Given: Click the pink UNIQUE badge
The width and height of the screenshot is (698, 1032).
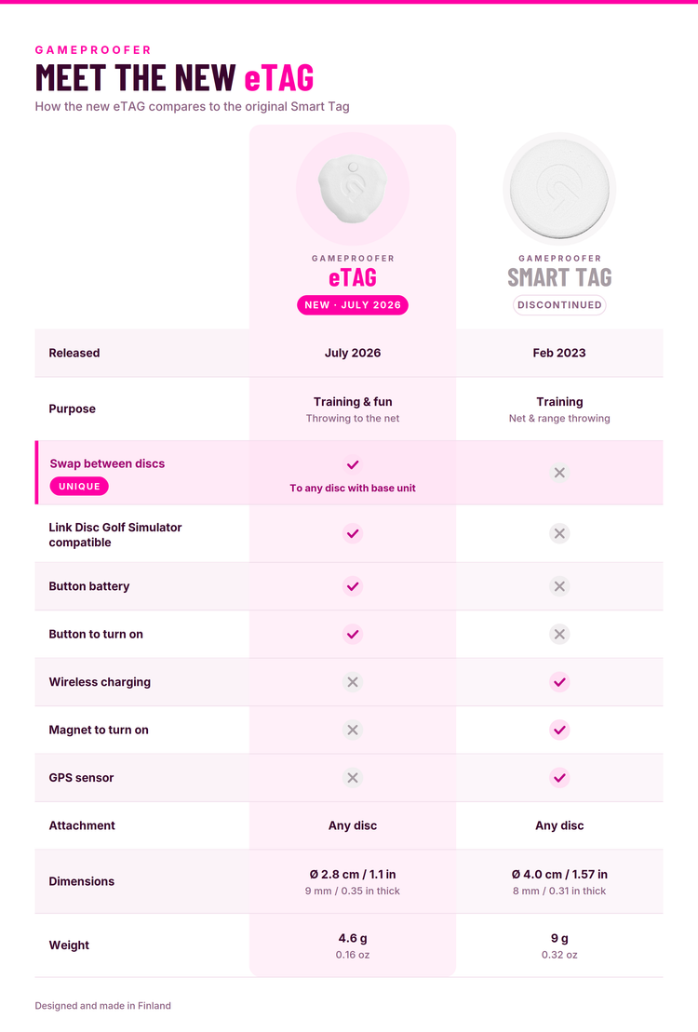Looking at the screenshot, I should pos(79,487).
